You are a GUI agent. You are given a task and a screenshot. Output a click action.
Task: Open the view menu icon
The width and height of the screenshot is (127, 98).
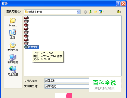101,12
